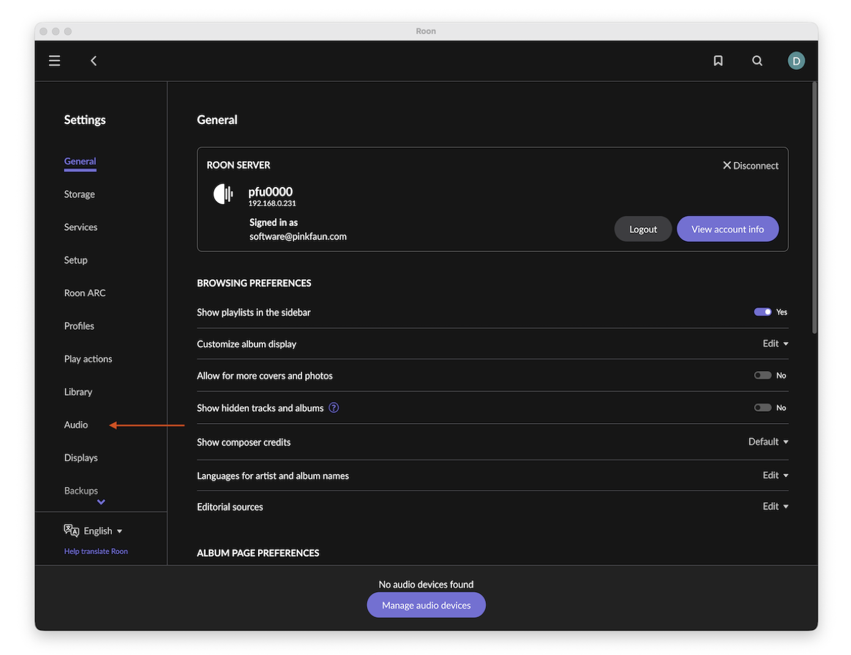Click the Roon server logo icon

pyautogui.click(x=223, y=194)
